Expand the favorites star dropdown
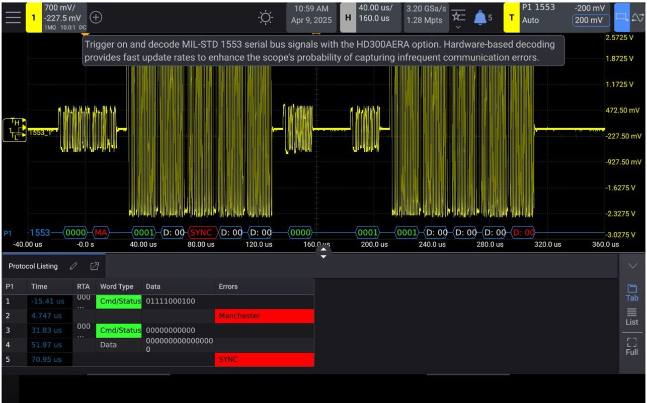 tap(458, 19)
